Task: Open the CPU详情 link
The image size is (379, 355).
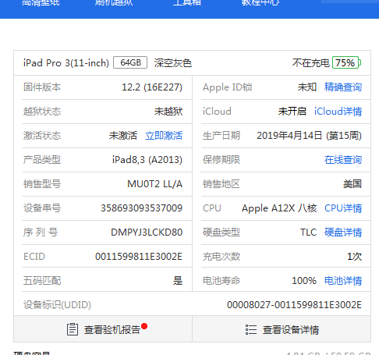Action: coord(343,208)
